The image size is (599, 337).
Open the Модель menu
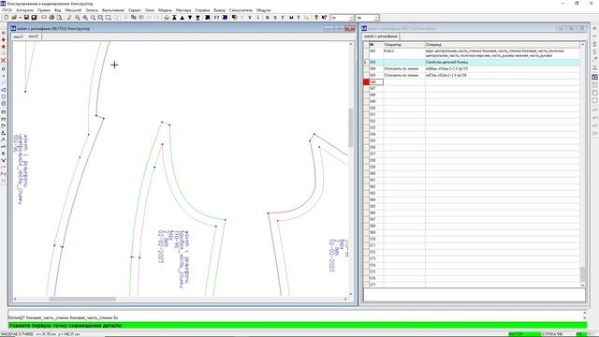click(x=165, y=10)
